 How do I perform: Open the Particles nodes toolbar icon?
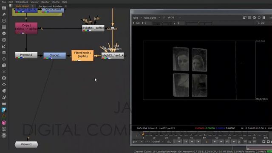(x=4, y=72)
